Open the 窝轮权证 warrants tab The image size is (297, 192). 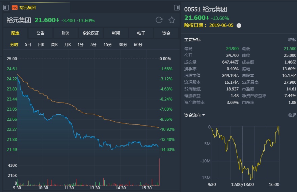tap(90, 33)
